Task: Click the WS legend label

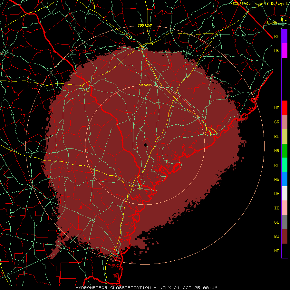Action: click(277, 179)
